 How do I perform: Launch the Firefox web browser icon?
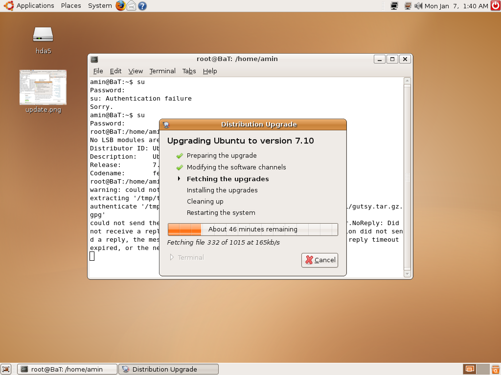coord(120,6)
